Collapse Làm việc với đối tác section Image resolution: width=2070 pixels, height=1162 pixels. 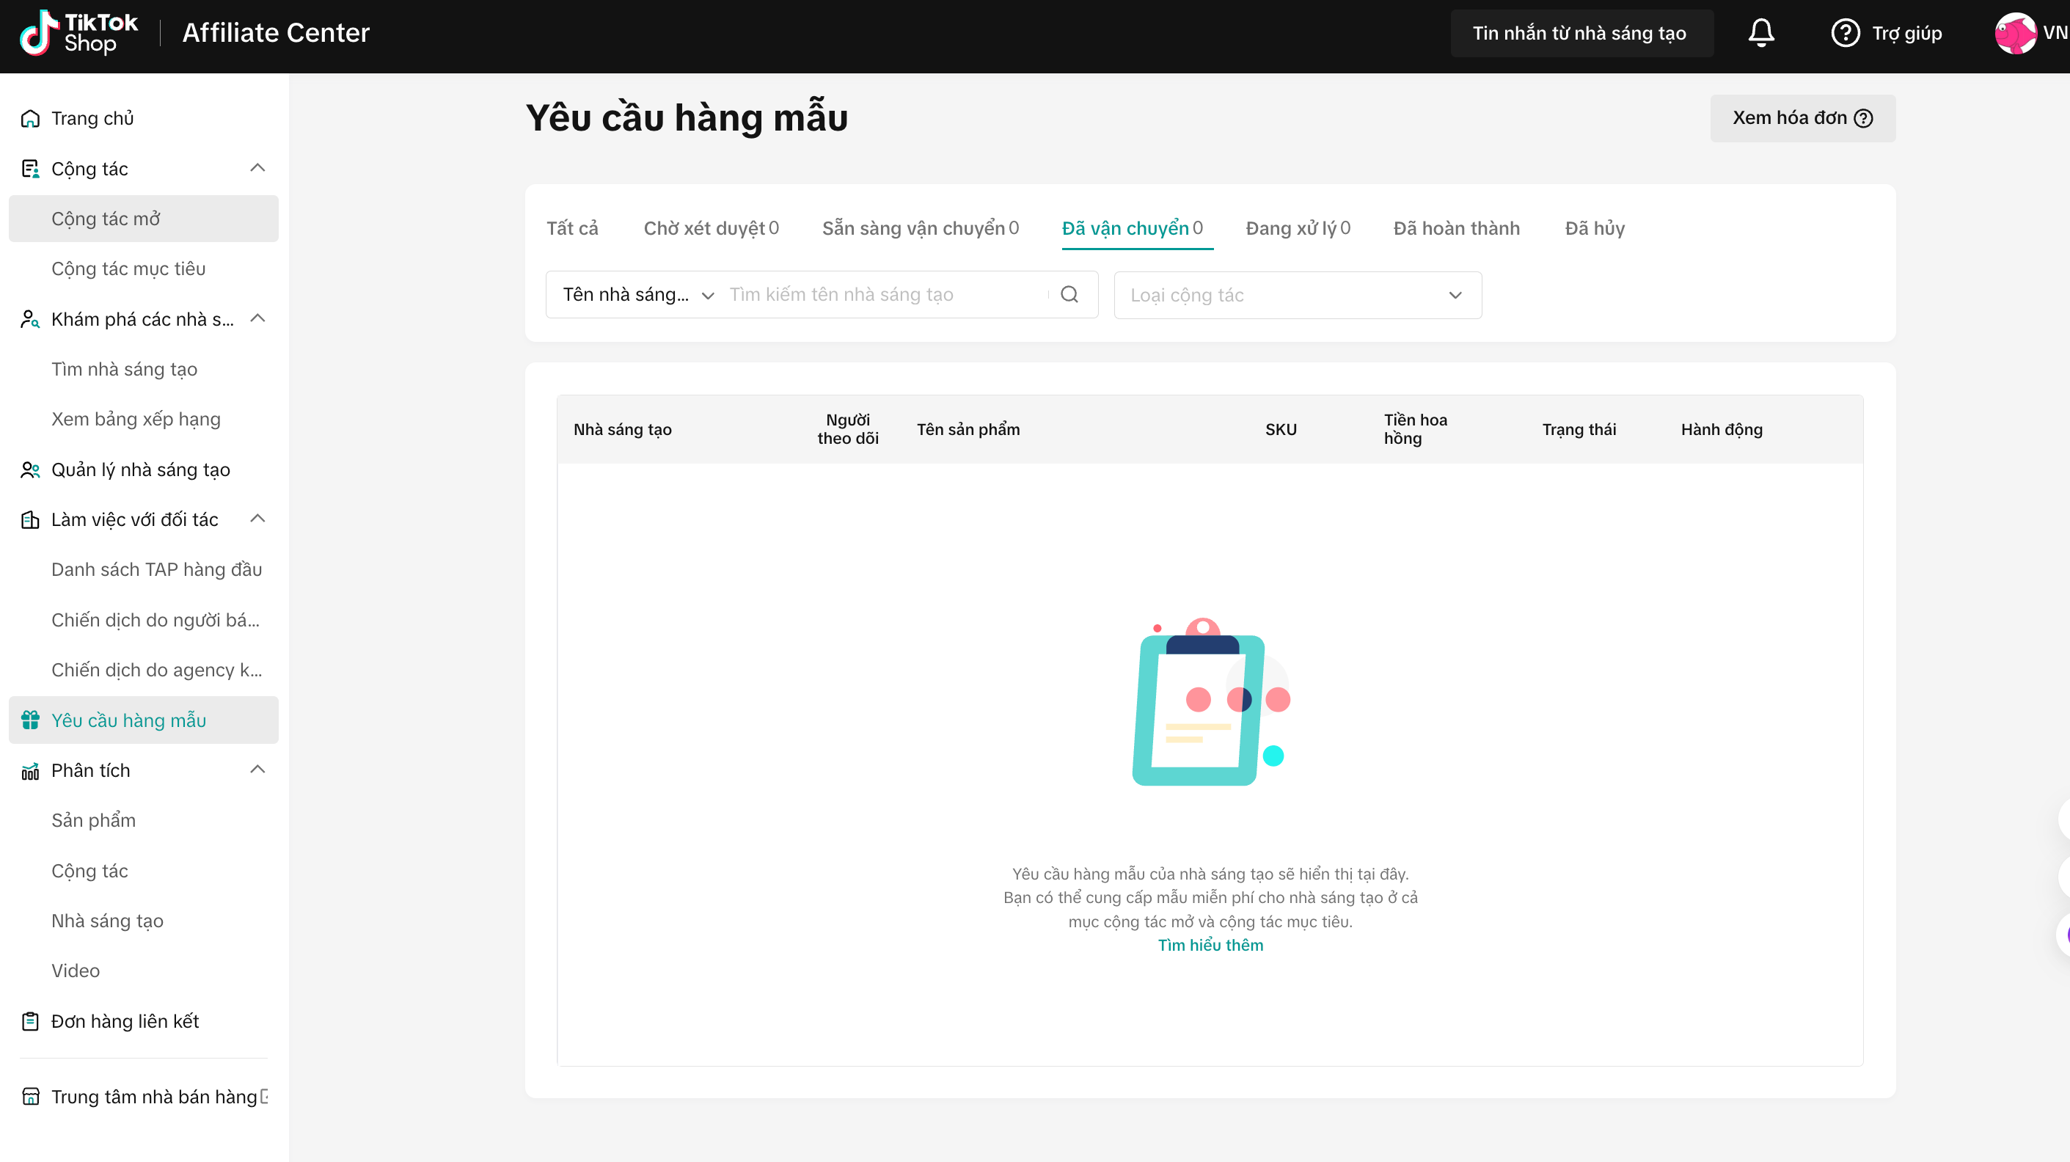(x=257, y=519)
